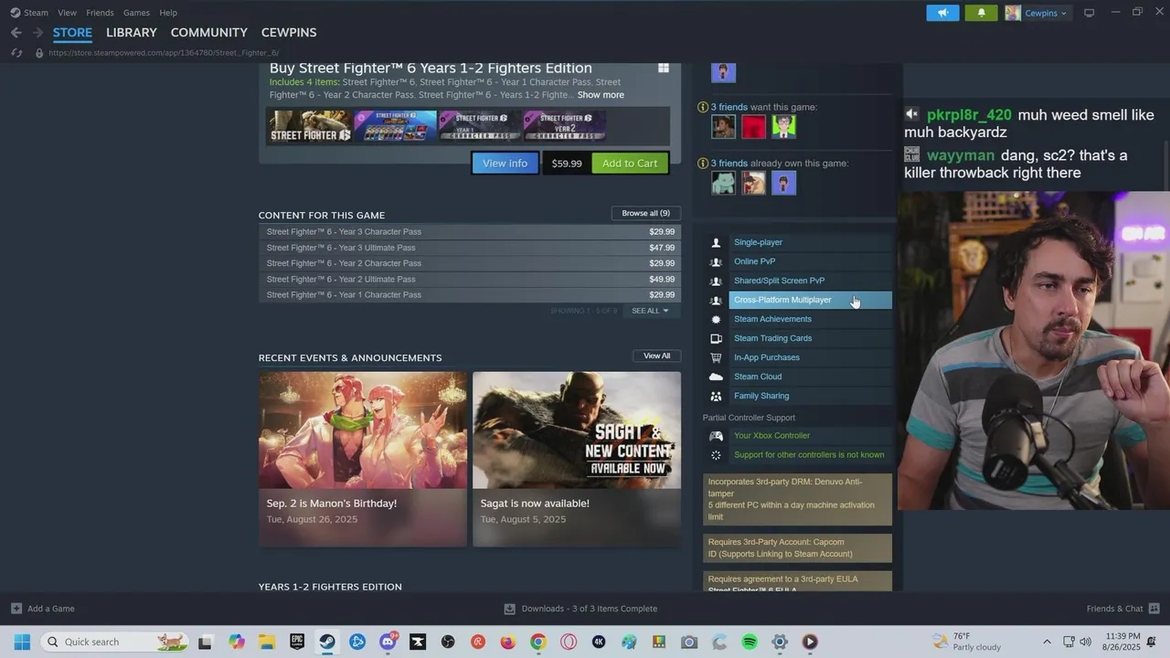This screenshot has width=1170, height=658.
Task: Open the green notifications bell
Action: [x=982, y=13]
